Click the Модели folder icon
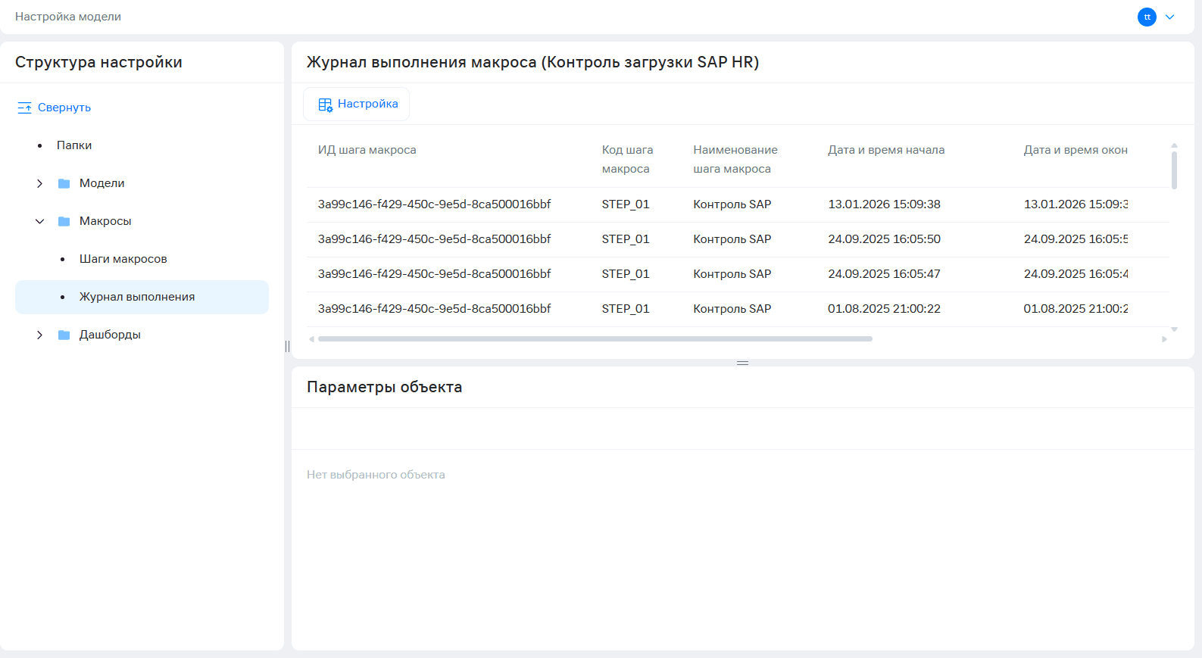This screenshot has width=1202, height=658. point(64,183)
